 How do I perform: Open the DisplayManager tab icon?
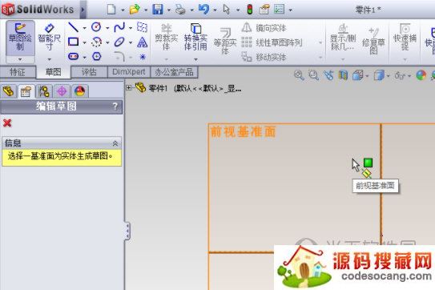[79, 91]
